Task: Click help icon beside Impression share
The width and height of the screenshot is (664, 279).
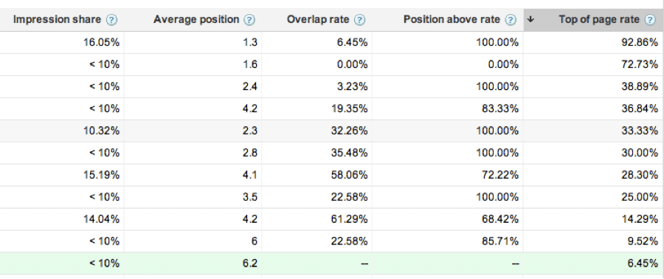Action: tap(112, 20)
